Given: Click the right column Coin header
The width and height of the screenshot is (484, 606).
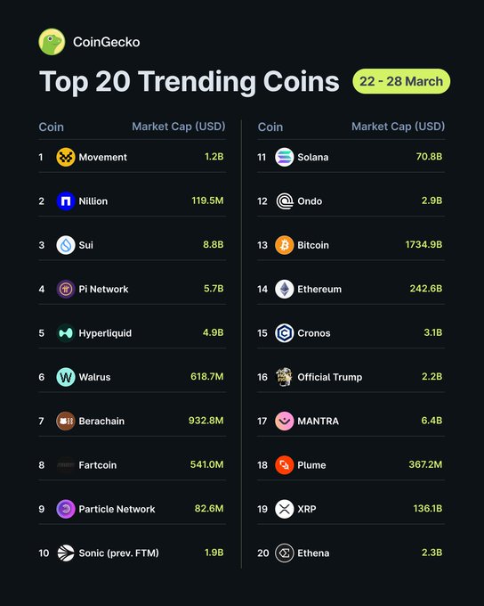Looking at the screenshot, I should pos(270,127).
